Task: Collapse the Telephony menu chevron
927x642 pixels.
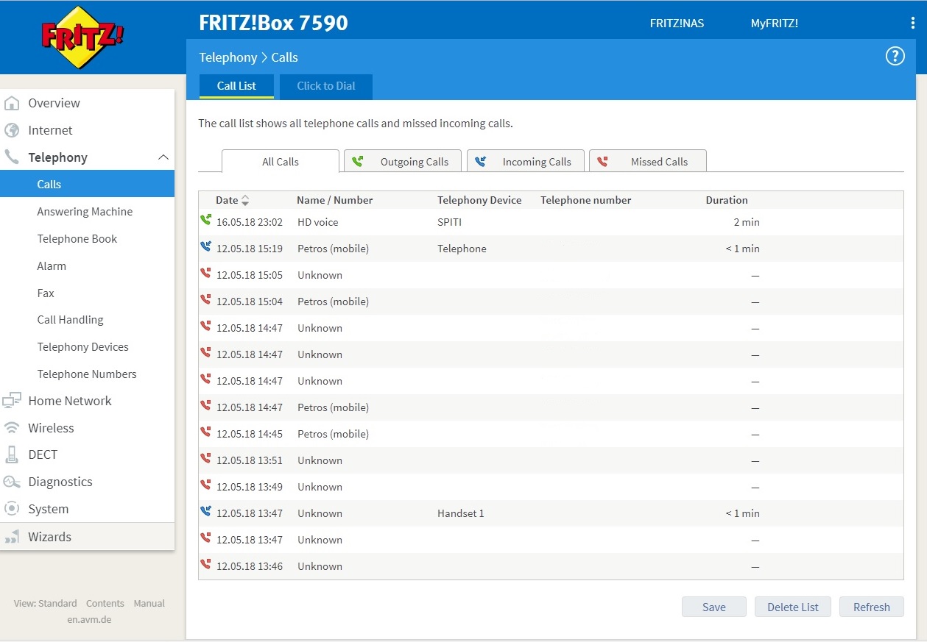Action: coord(163,157)
